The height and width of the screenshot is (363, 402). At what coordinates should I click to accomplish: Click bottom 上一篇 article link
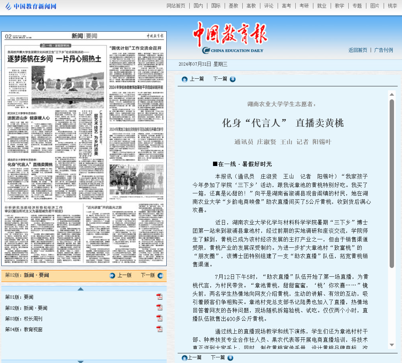195,358
